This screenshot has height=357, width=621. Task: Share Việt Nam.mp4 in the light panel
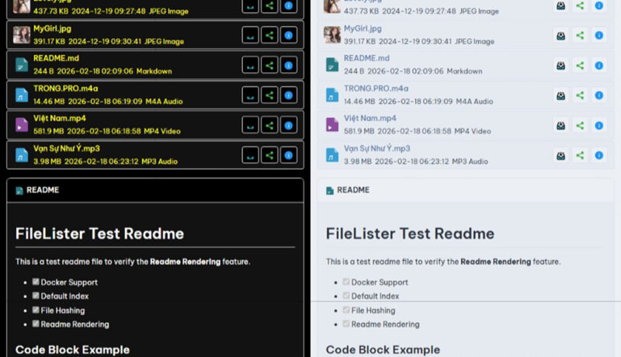pos(580,126)
